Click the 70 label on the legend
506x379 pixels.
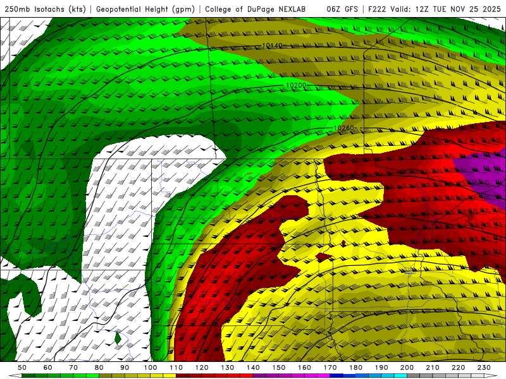tap(73, 368)
